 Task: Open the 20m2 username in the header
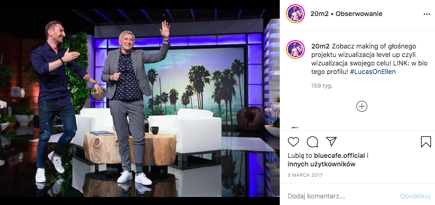320,14
